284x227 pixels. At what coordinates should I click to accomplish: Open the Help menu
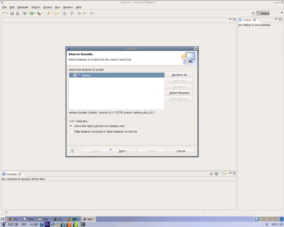click(79, 7)
